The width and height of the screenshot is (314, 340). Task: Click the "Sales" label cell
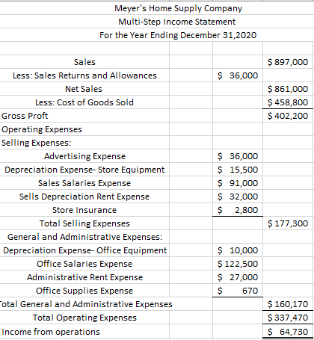point(84,62)
